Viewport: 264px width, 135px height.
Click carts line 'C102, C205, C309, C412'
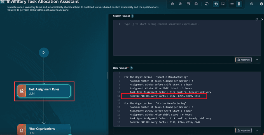click(165, 96)
